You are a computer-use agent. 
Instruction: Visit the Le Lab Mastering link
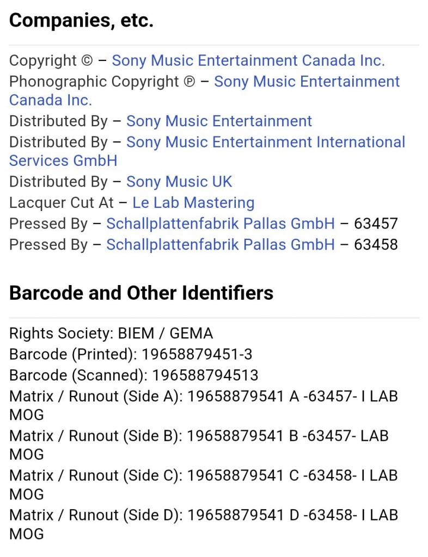click(x=193, y=203)
